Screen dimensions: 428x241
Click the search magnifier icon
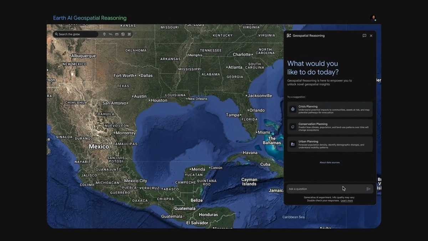click(56, 34)
